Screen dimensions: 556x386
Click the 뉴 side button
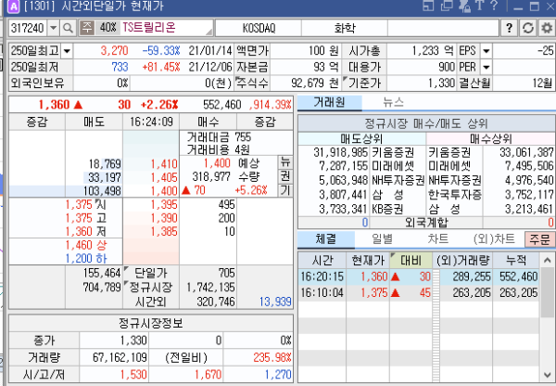[x=285, y=162]
